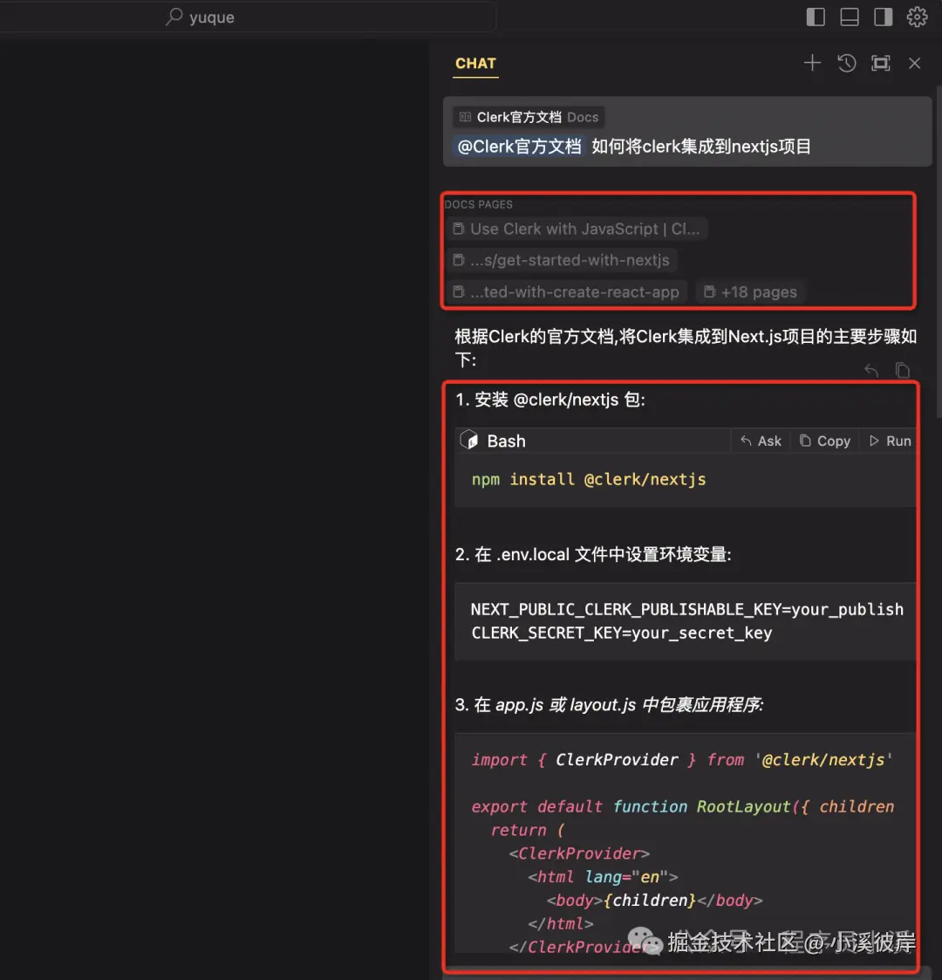Toggle the bottom panel layout icon
This screenshot has height=980, width=942.
click(x=849, y=17)
